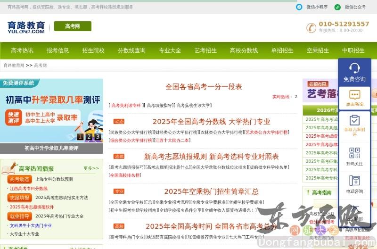
Task: Click 空姐学校学费标准 link
Action: point(246,202)
